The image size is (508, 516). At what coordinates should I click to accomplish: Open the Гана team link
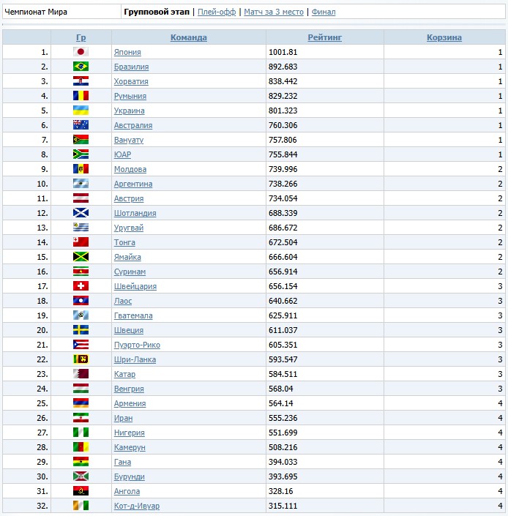click(122, 462)
